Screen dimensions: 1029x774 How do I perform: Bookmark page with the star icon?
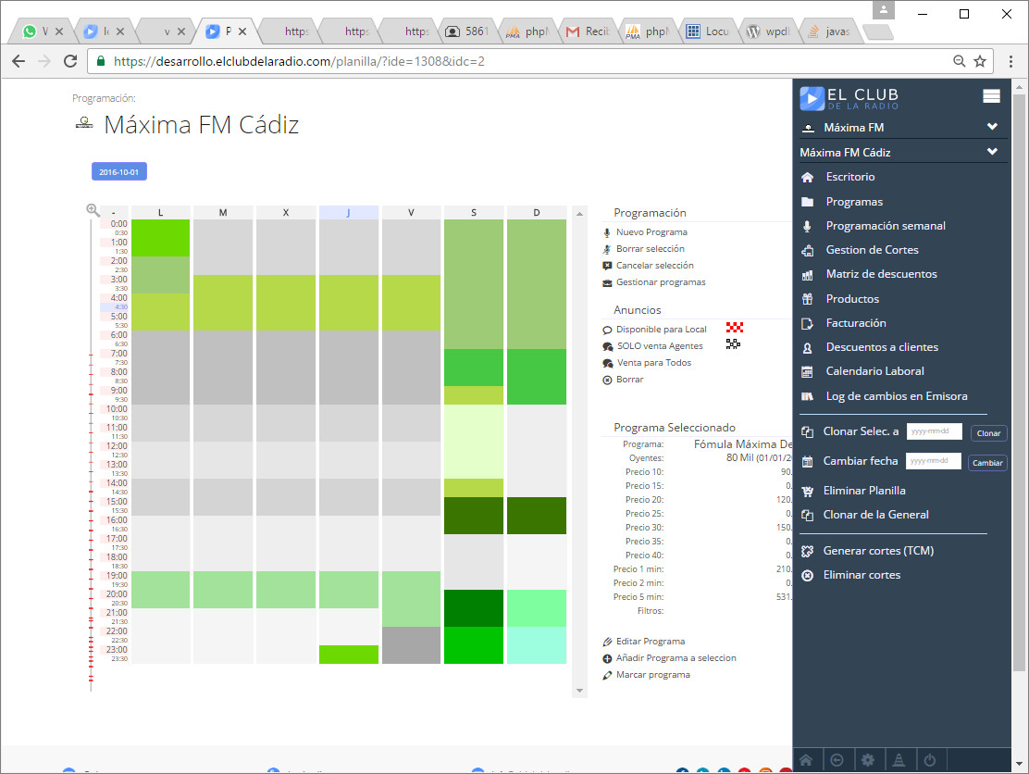(980, 61)
